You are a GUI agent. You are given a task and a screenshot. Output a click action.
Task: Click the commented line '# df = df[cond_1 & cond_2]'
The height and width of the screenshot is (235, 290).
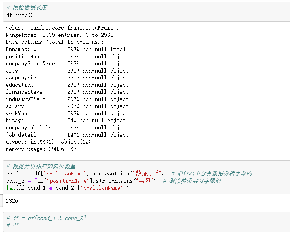tap(46, 218)
